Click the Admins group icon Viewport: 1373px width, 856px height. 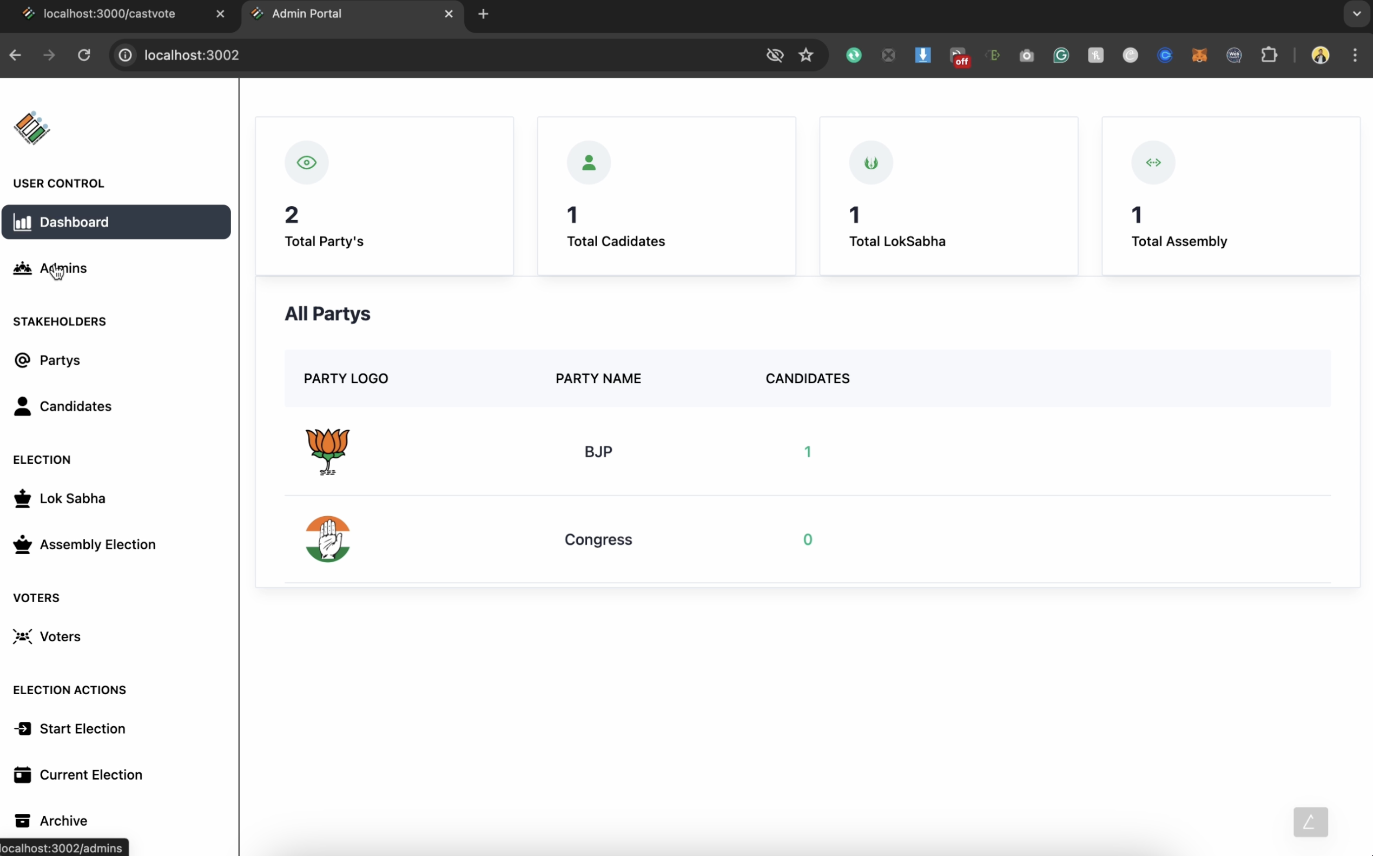click(x=22, y=268)
